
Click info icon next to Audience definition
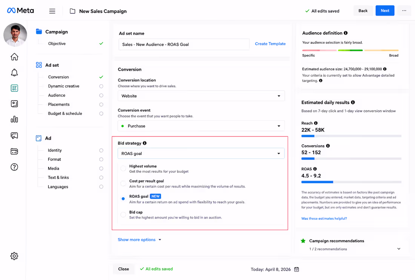[346, 33]
